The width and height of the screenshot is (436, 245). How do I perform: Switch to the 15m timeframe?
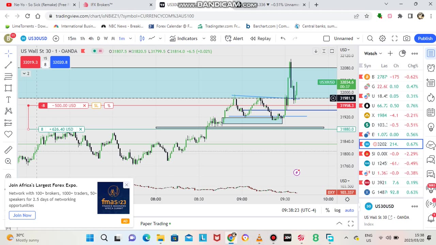72,38
